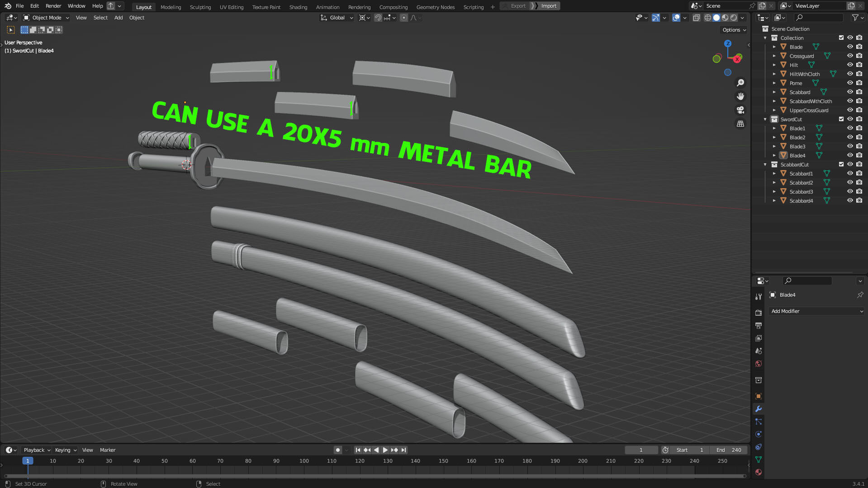Screen dimensions: 868x488
Task: Switch to Modeling workspace tab
Action: tap(171, 7)
